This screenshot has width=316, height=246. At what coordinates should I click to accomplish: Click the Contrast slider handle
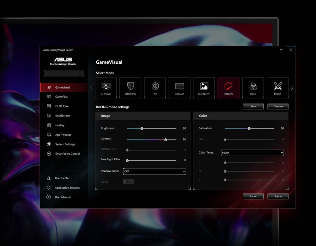click(x=166, y=140)
